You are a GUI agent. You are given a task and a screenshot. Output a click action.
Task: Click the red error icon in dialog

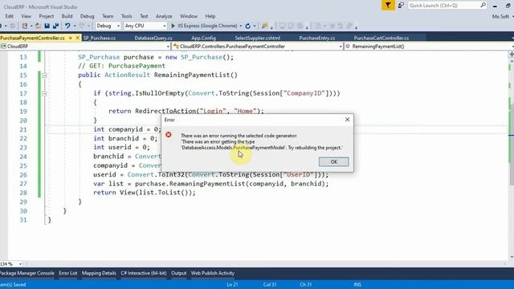coord(169,135)
